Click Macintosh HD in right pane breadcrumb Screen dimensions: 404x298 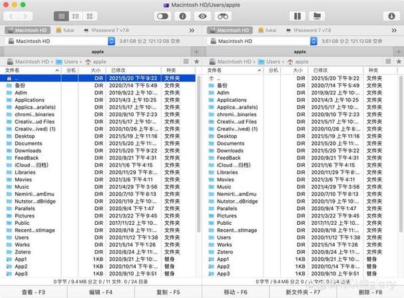231,62
